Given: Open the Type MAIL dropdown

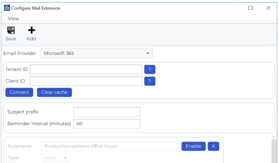Looking at the screenshot, I should [55, 158].
